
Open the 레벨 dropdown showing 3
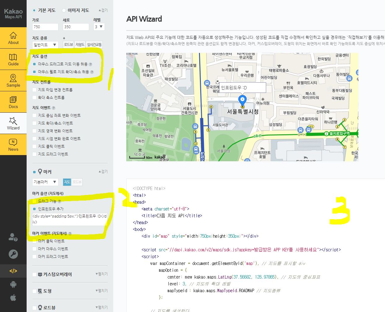coord(99,27)
